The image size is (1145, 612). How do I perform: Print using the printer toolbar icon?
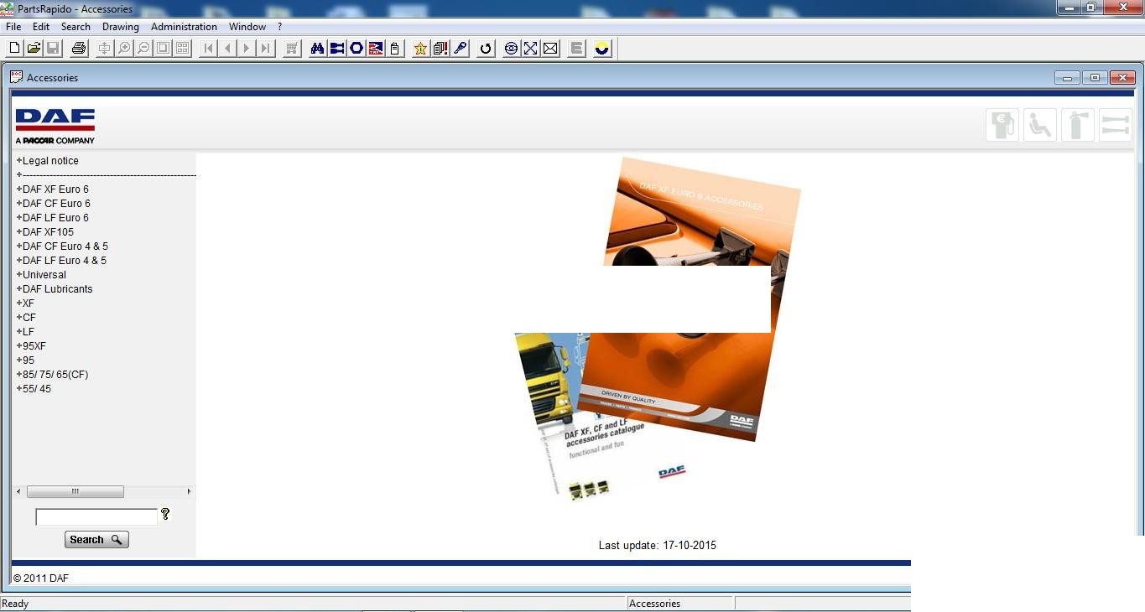[79, 49]
